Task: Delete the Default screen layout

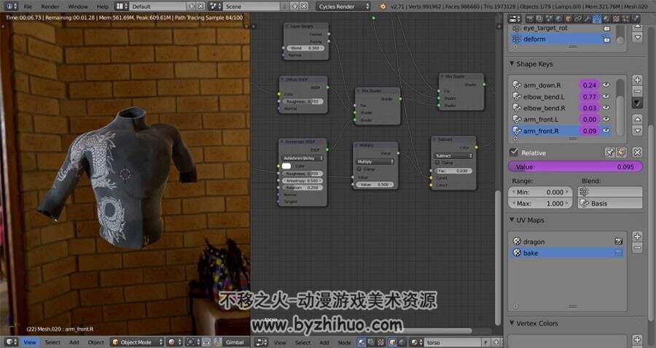Action: (x=200, y=7)
